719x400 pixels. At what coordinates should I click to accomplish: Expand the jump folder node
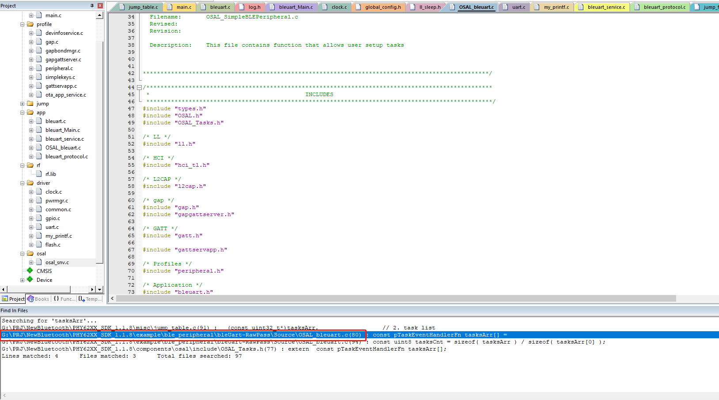(23, 104)
